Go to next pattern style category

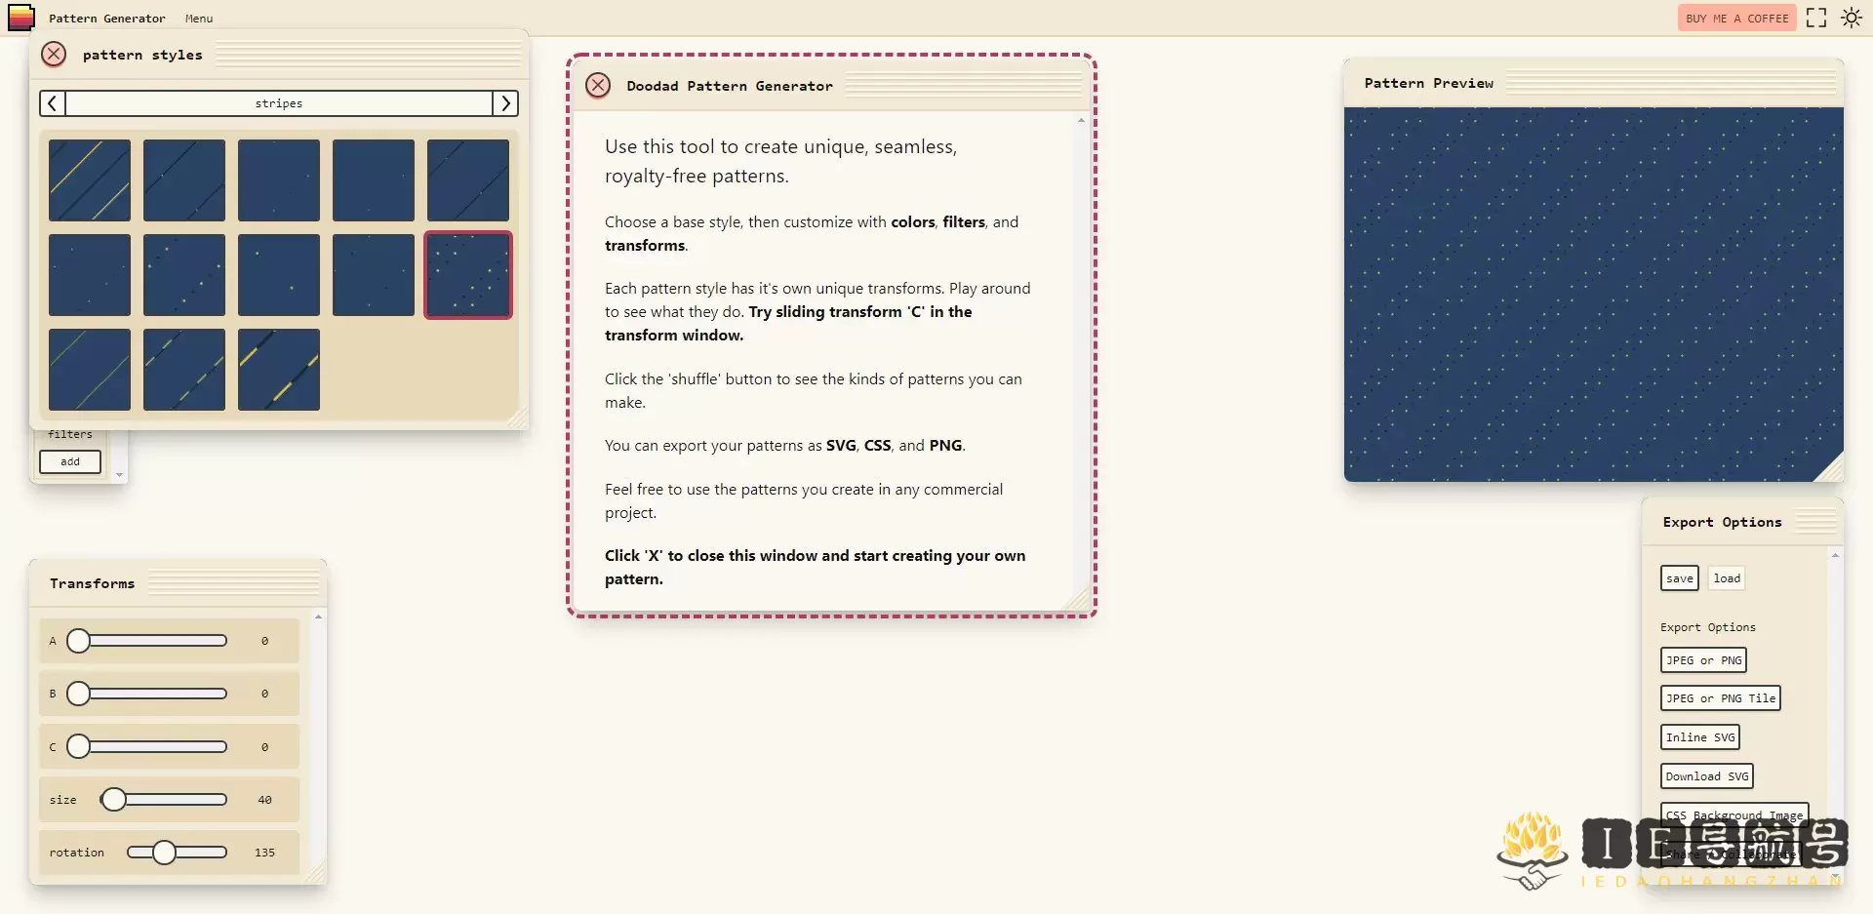tap(505, 103)
